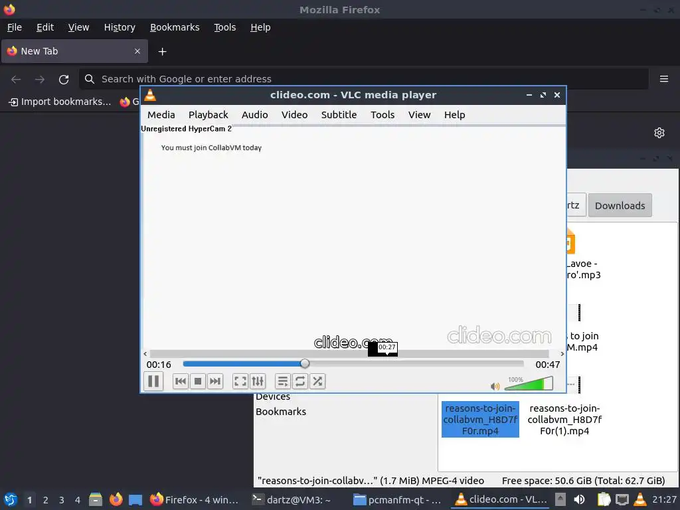Toggle VLC fullscreen mode
This screenshot has width=680, height=510.
coord(240,381)
